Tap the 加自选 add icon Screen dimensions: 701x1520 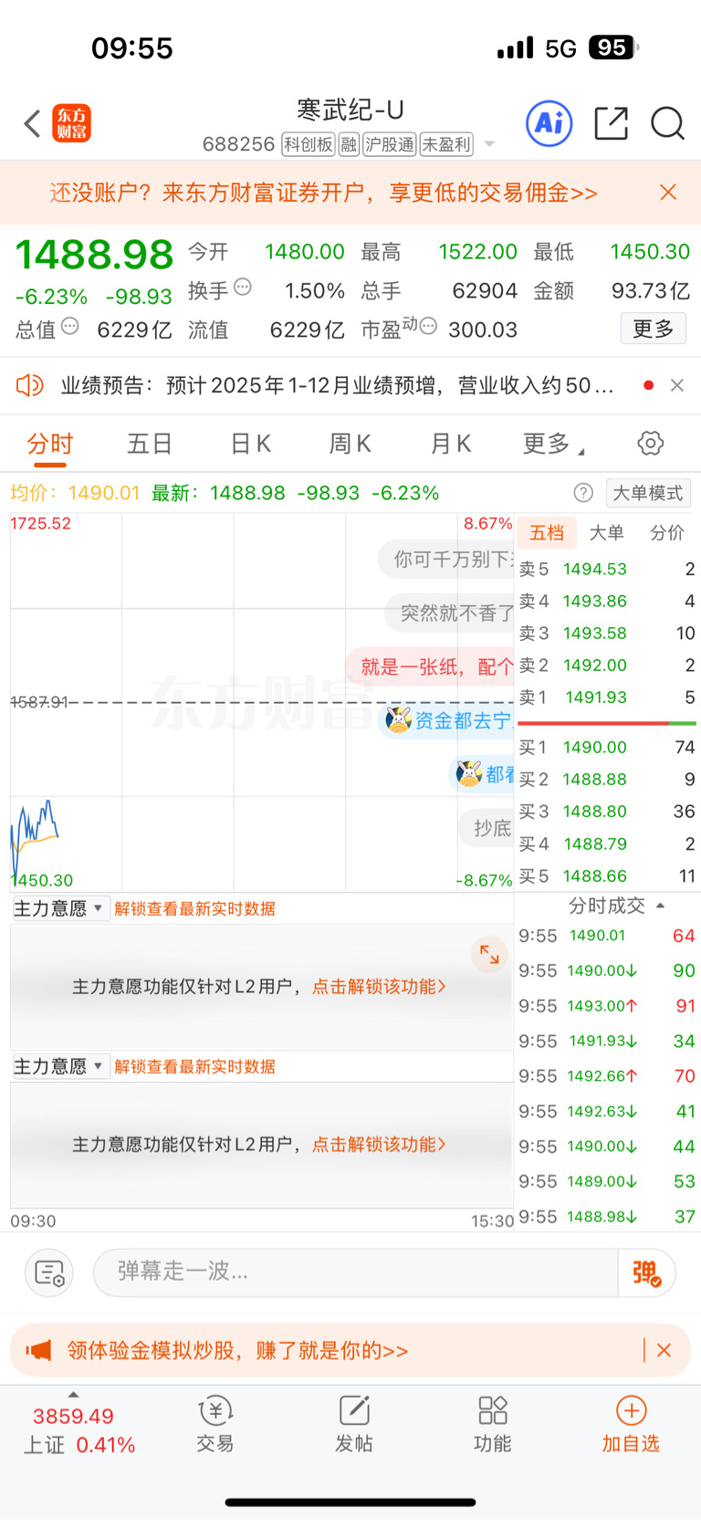[631, 1424]
